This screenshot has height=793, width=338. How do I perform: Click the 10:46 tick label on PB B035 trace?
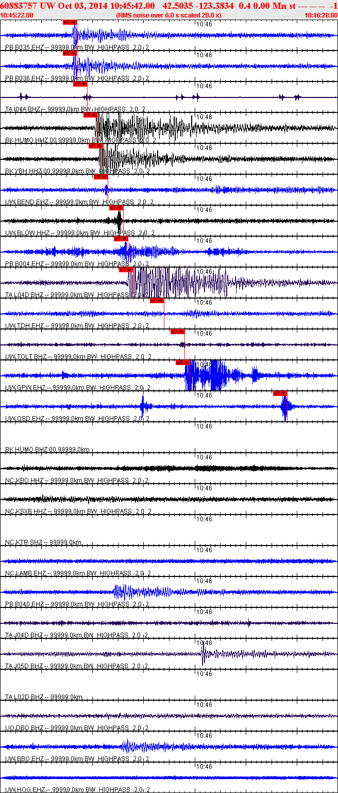tap(205, 24)
